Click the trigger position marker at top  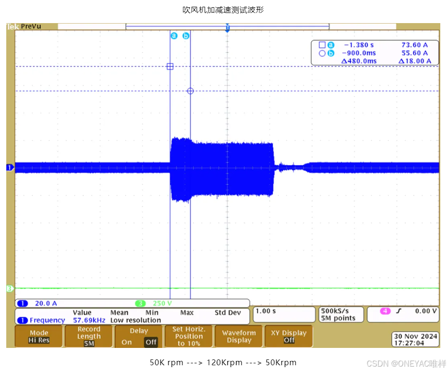[227, 28]
